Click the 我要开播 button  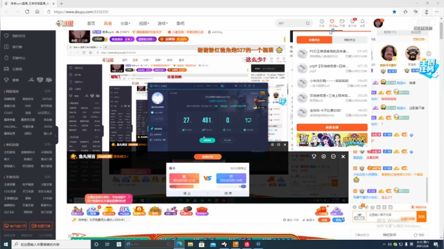tap(41, 226)
